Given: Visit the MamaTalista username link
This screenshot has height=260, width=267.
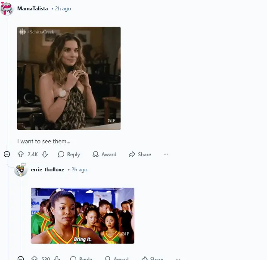Looking at the screenshot, I should (33, 9).
